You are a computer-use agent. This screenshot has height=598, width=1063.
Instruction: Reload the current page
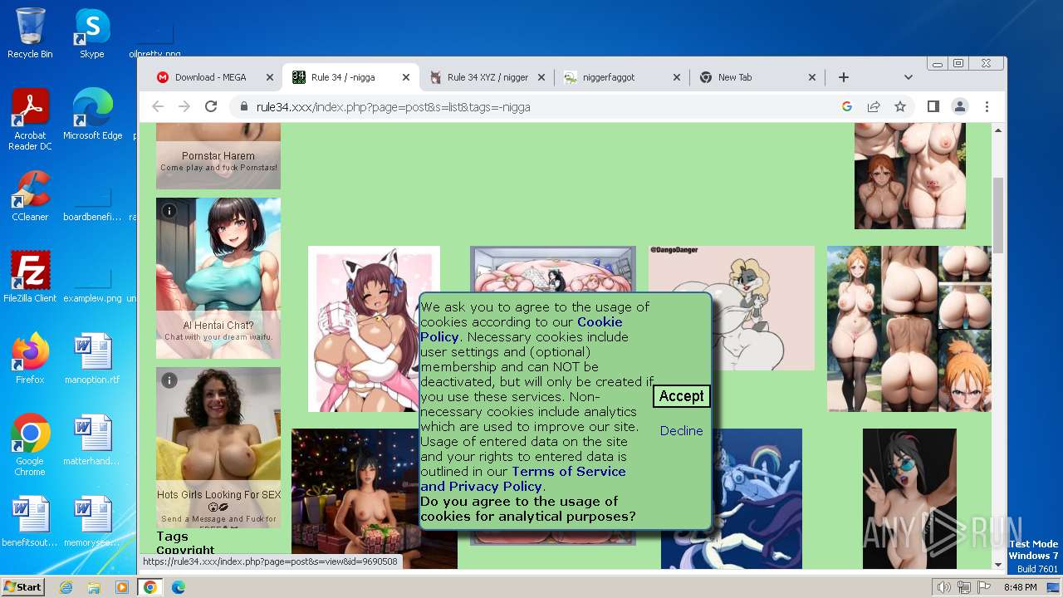[x=211, y=106]
